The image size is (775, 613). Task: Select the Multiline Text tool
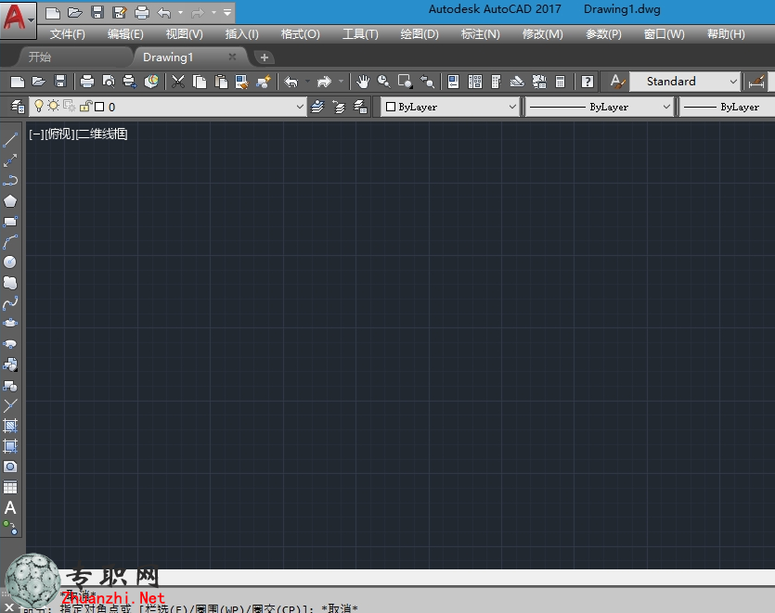(x=10, y=508)
